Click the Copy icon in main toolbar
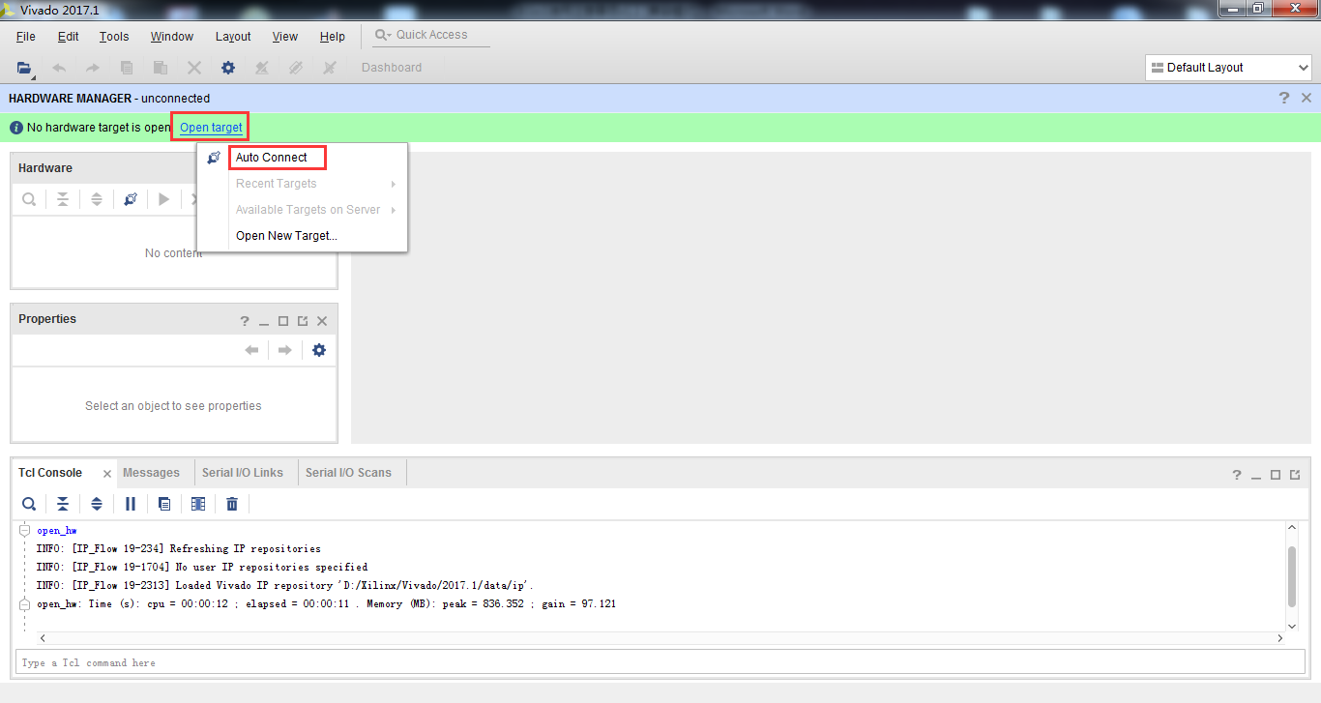 click(127, 68)
